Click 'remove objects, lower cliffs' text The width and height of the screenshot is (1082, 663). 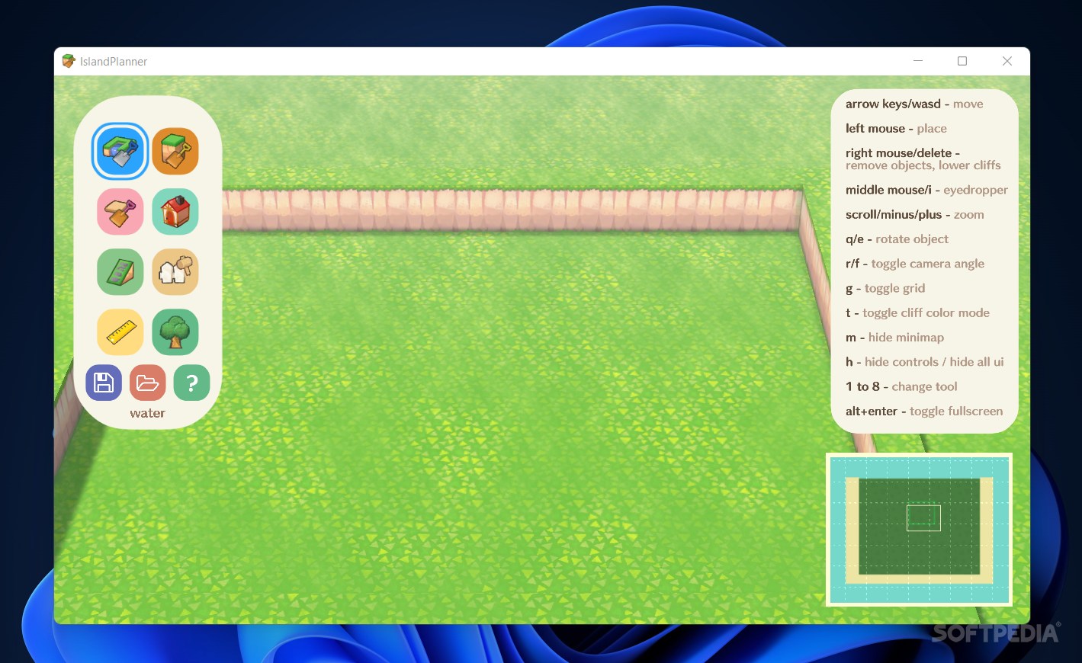[x=923, y=165]
